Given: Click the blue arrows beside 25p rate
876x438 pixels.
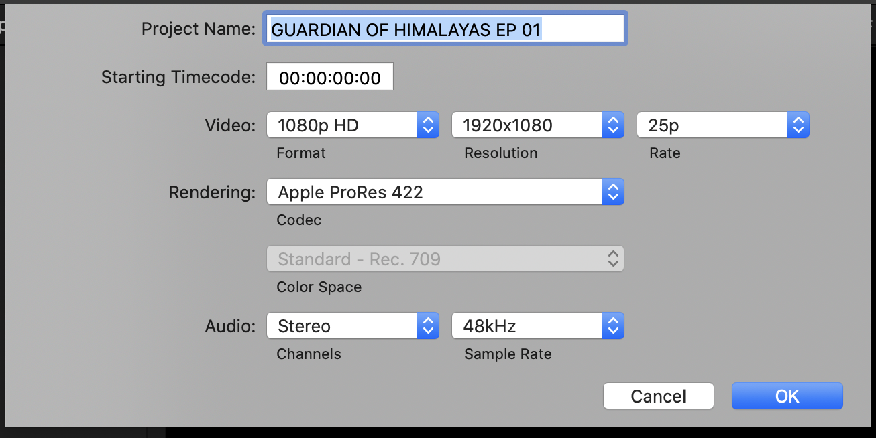Looking at the screenshot, I should (x=798, y=125).
